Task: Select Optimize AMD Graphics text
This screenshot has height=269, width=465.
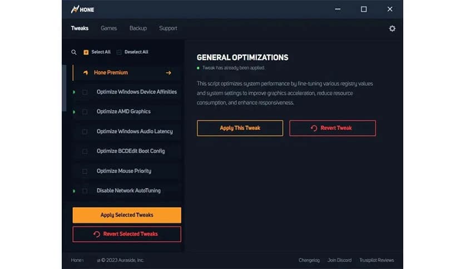Action: [123, 112]
